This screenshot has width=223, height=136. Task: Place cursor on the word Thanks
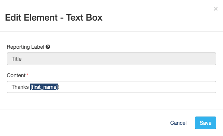point(20,87)
